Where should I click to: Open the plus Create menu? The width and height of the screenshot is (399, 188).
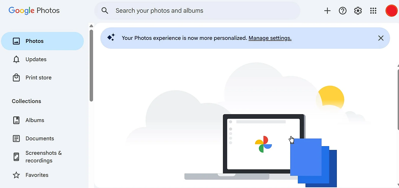click(327, 11)
